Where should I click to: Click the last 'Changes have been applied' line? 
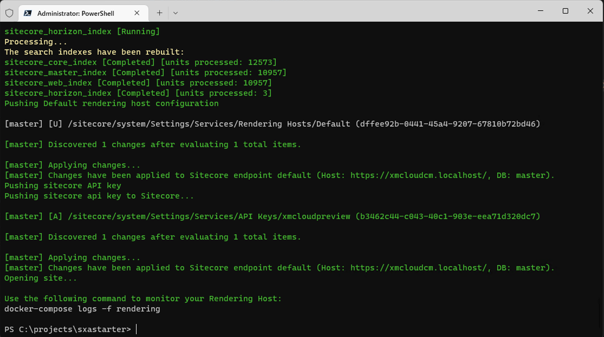[x=280, y=268]
